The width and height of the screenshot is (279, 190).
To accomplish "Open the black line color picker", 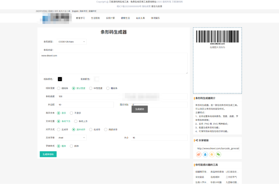I will pyautogui.click(x=60, y=79).
